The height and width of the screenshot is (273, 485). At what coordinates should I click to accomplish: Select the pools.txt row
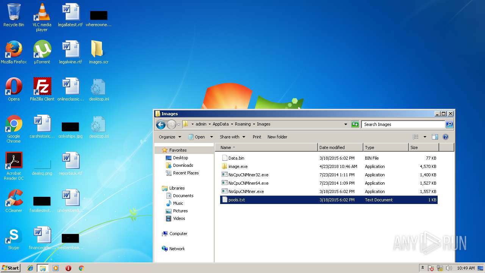(x=329, y=200)
